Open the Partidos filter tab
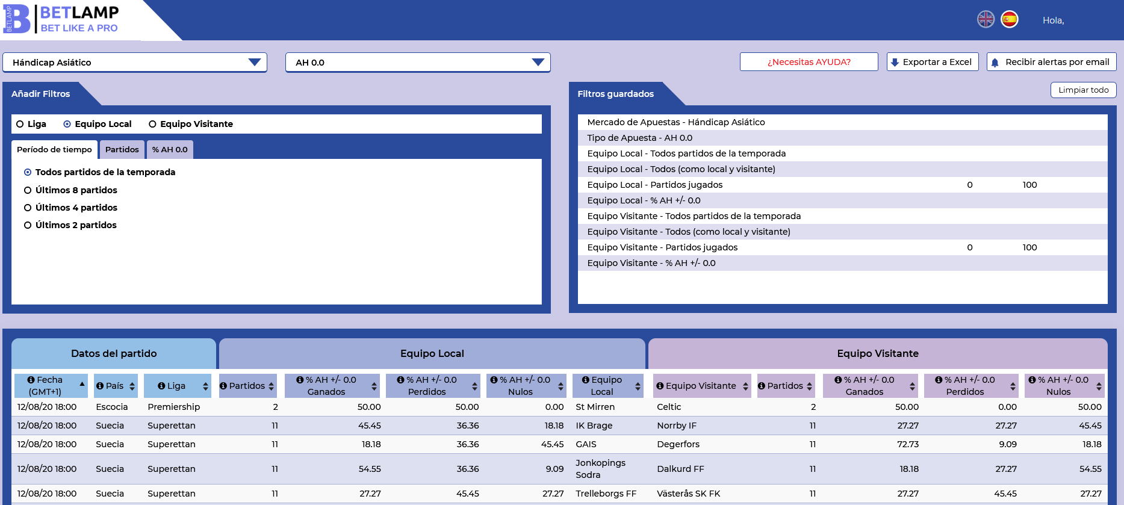This screenshot has width=1124, height=505. (122, 150)
